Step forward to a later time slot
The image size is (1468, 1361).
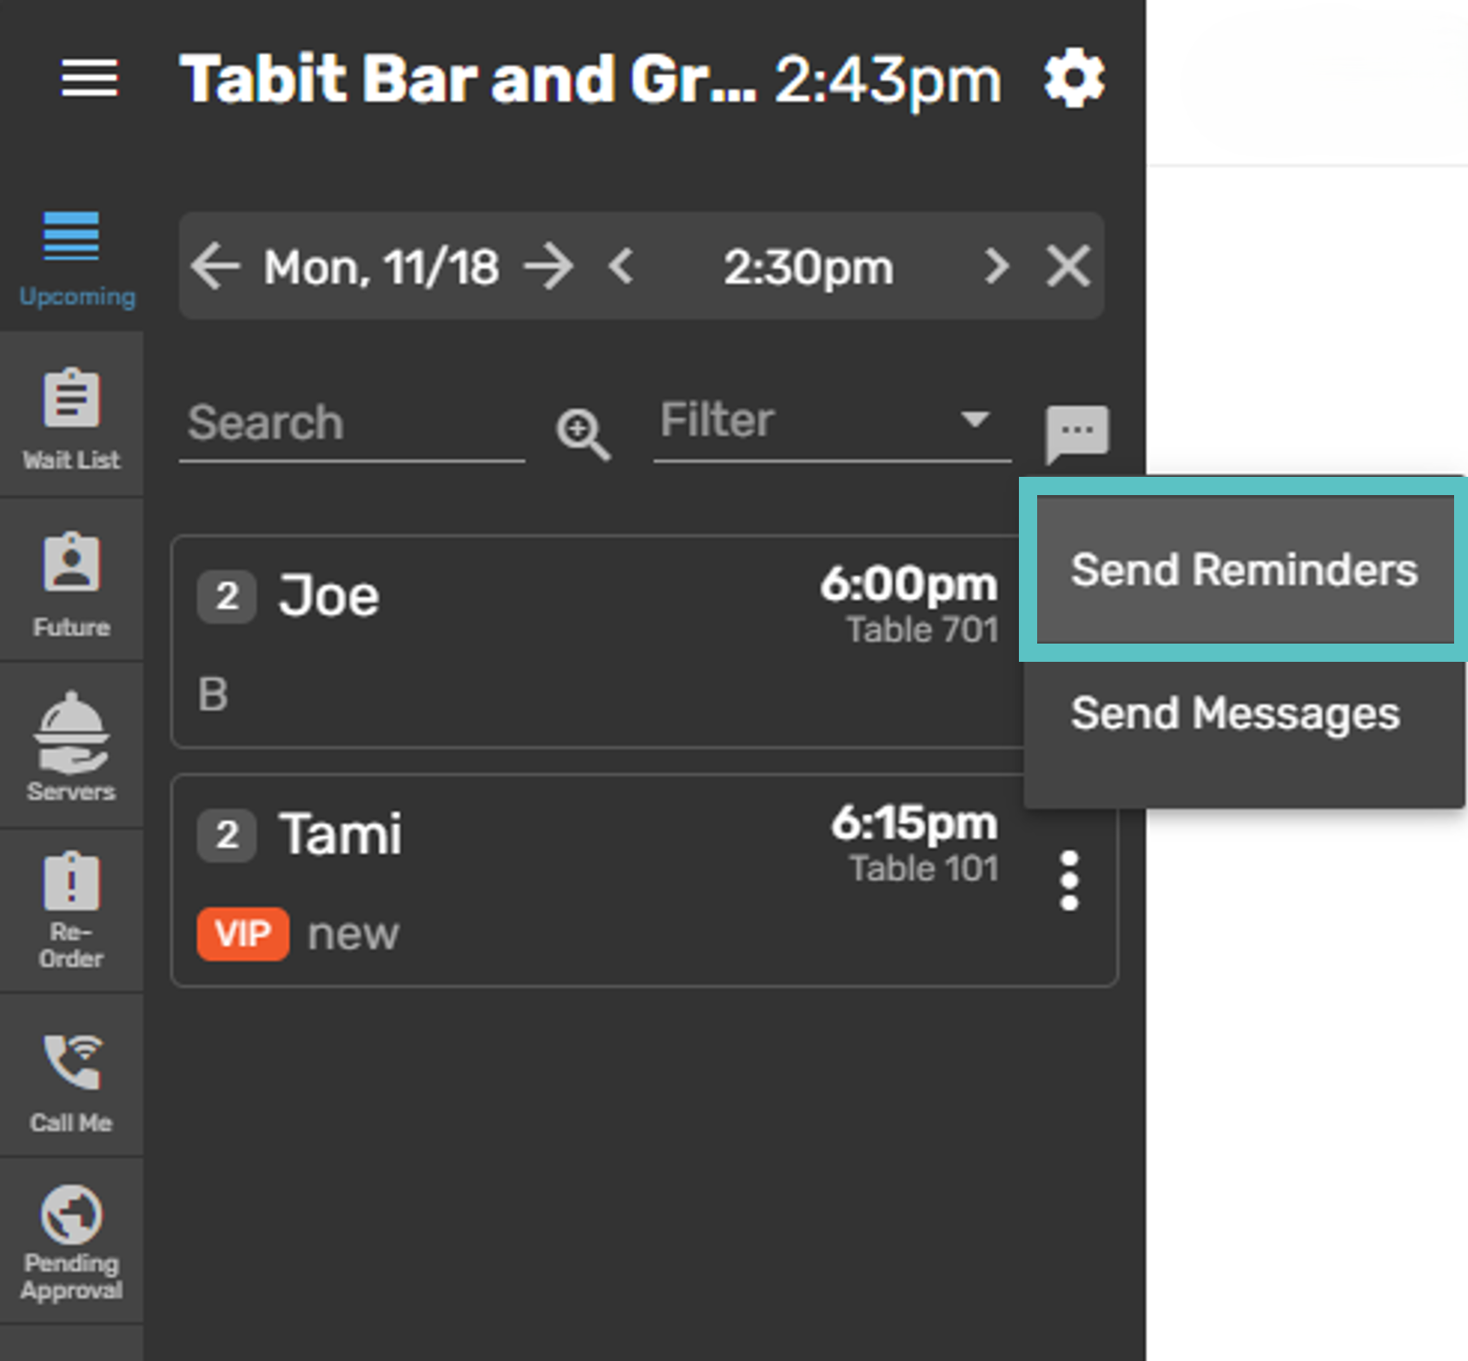tap(996, 266)
